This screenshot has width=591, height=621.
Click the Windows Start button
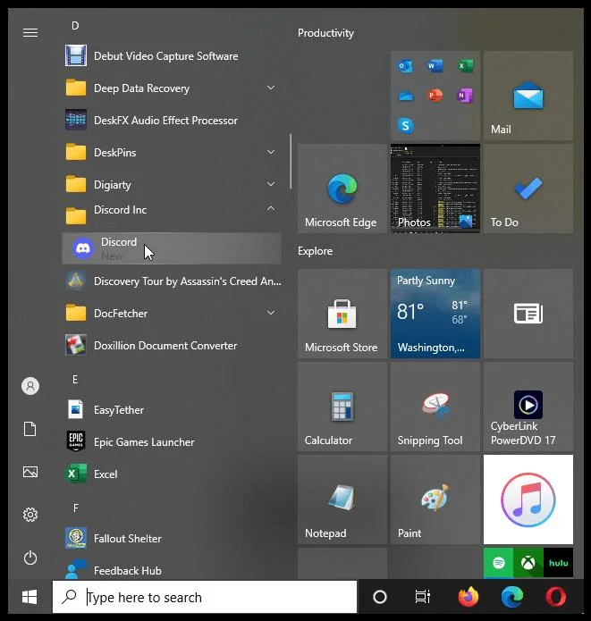tap(30, 597)
